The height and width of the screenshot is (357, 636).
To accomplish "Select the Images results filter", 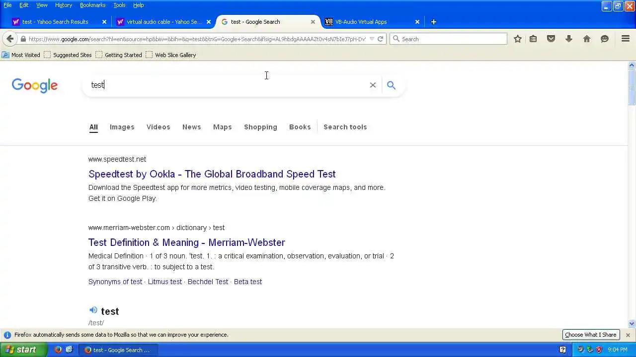I will (x=122, y=127).
